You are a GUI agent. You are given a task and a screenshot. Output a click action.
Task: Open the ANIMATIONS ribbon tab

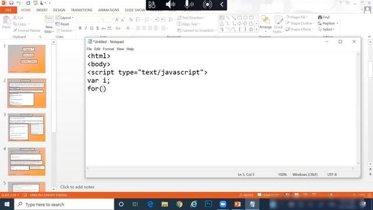108,10
